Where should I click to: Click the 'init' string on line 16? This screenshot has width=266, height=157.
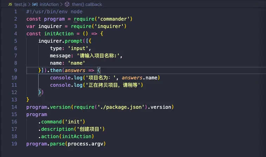74,122
